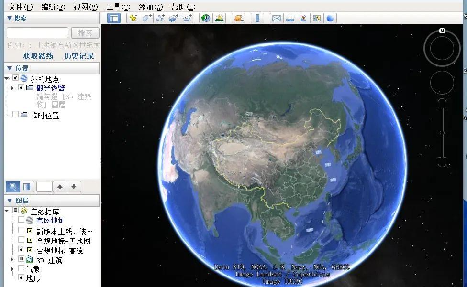The width and height of the screenshot is (467, 287).
Task: Enable the 官网地址 checkbox
Action: (x=21, y=220)
